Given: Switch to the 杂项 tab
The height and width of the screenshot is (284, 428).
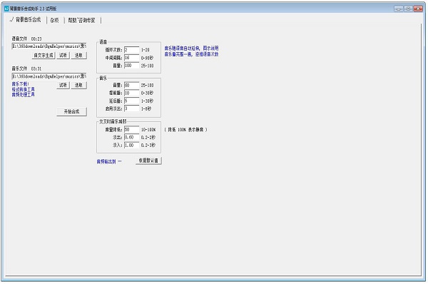Looking at the screenshot, I should click(55, 20).
